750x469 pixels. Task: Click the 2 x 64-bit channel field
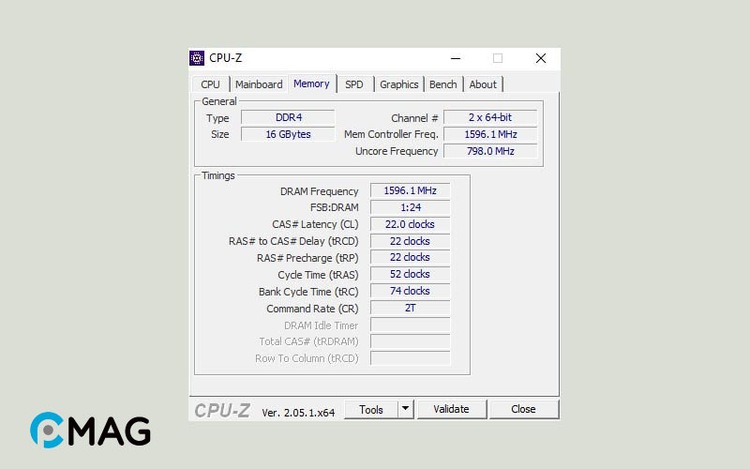[x=490, y=118]
